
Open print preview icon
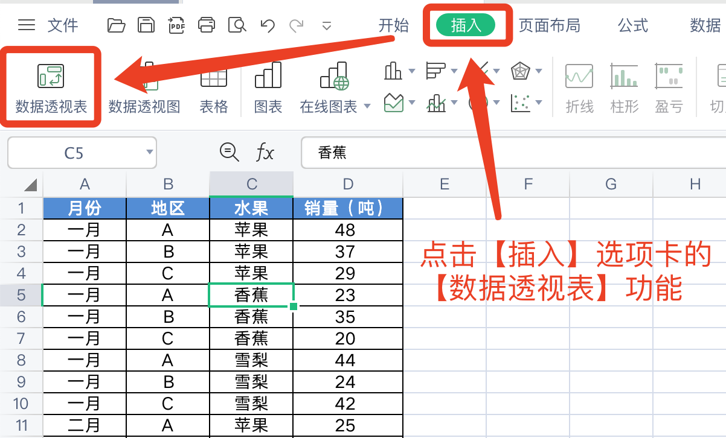[x=237, y=25]
